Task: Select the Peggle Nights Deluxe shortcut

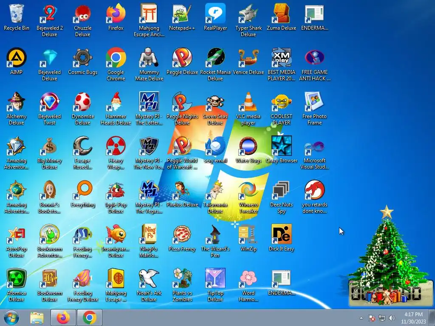Action: 182,101
